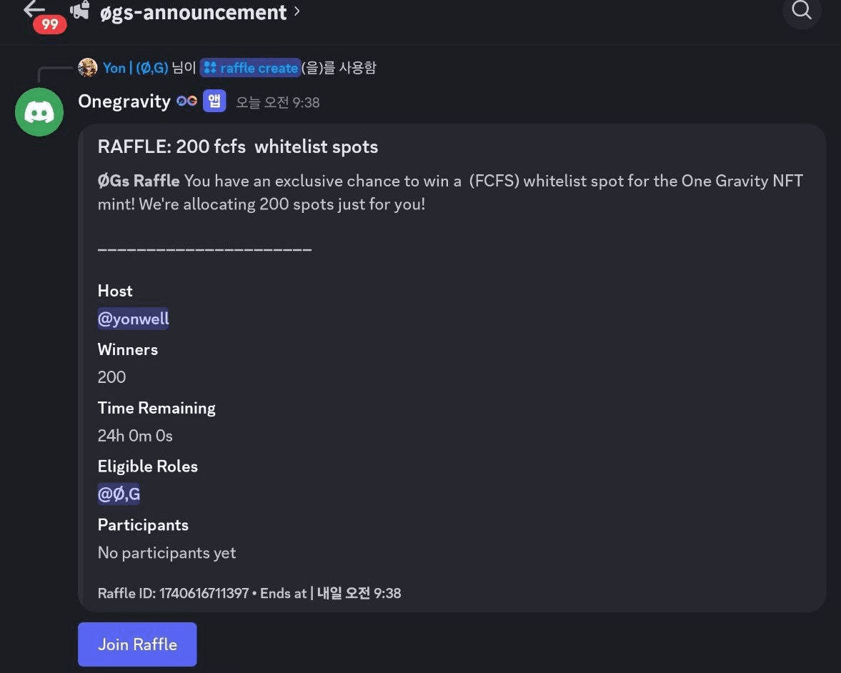
Task: Click Yon's small profile avatar
Action: [87, 68]
